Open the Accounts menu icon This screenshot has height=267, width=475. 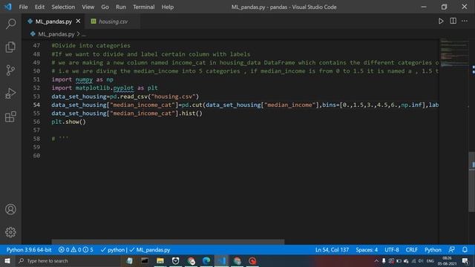pyautogui.click(x=10, y=209)
